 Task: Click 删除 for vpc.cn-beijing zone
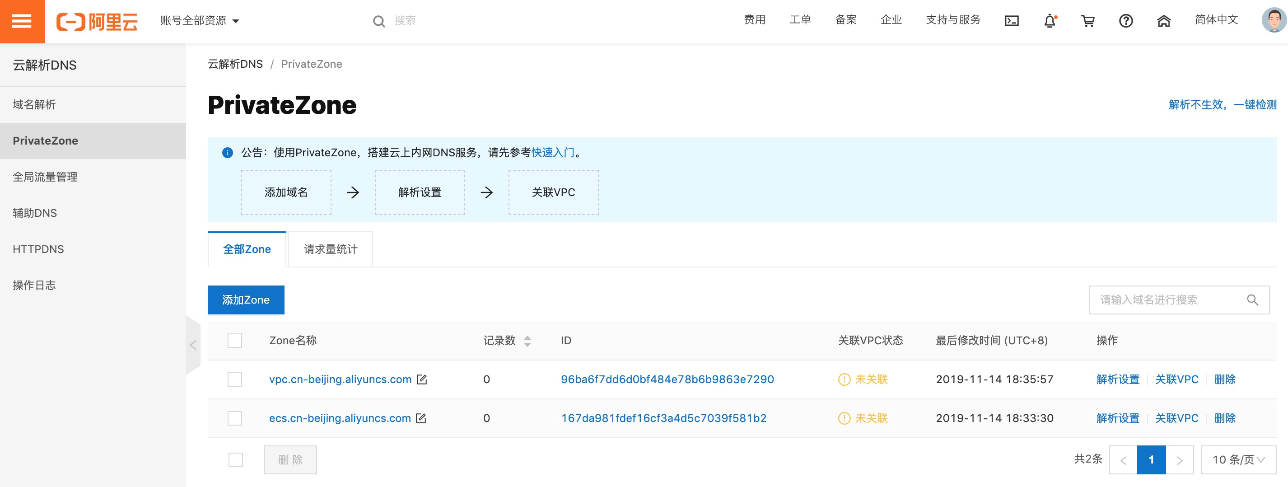click(1224, 379)
